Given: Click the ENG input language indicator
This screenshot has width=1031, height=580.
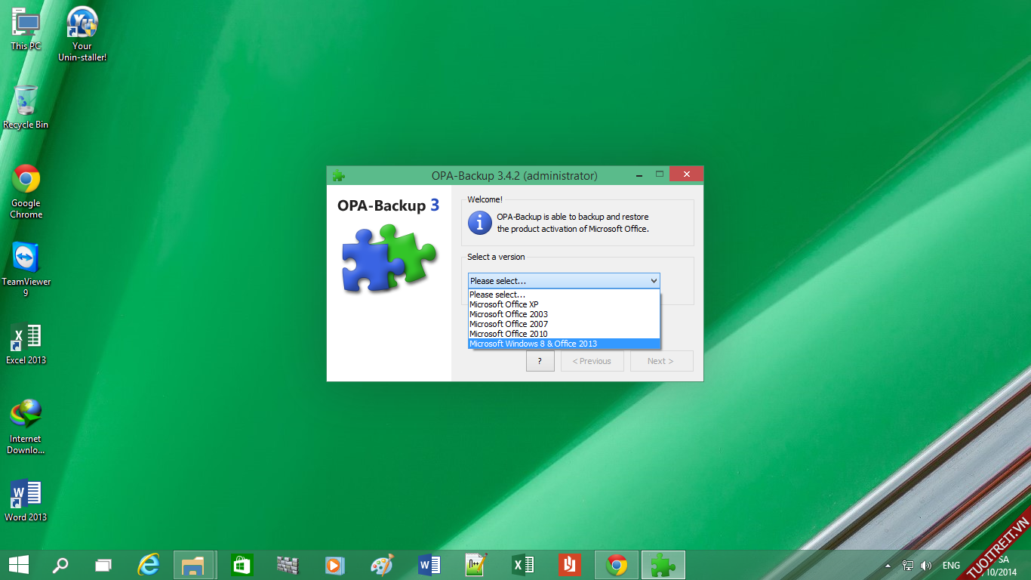Looking at the screenshot, I should click(951, 566).
